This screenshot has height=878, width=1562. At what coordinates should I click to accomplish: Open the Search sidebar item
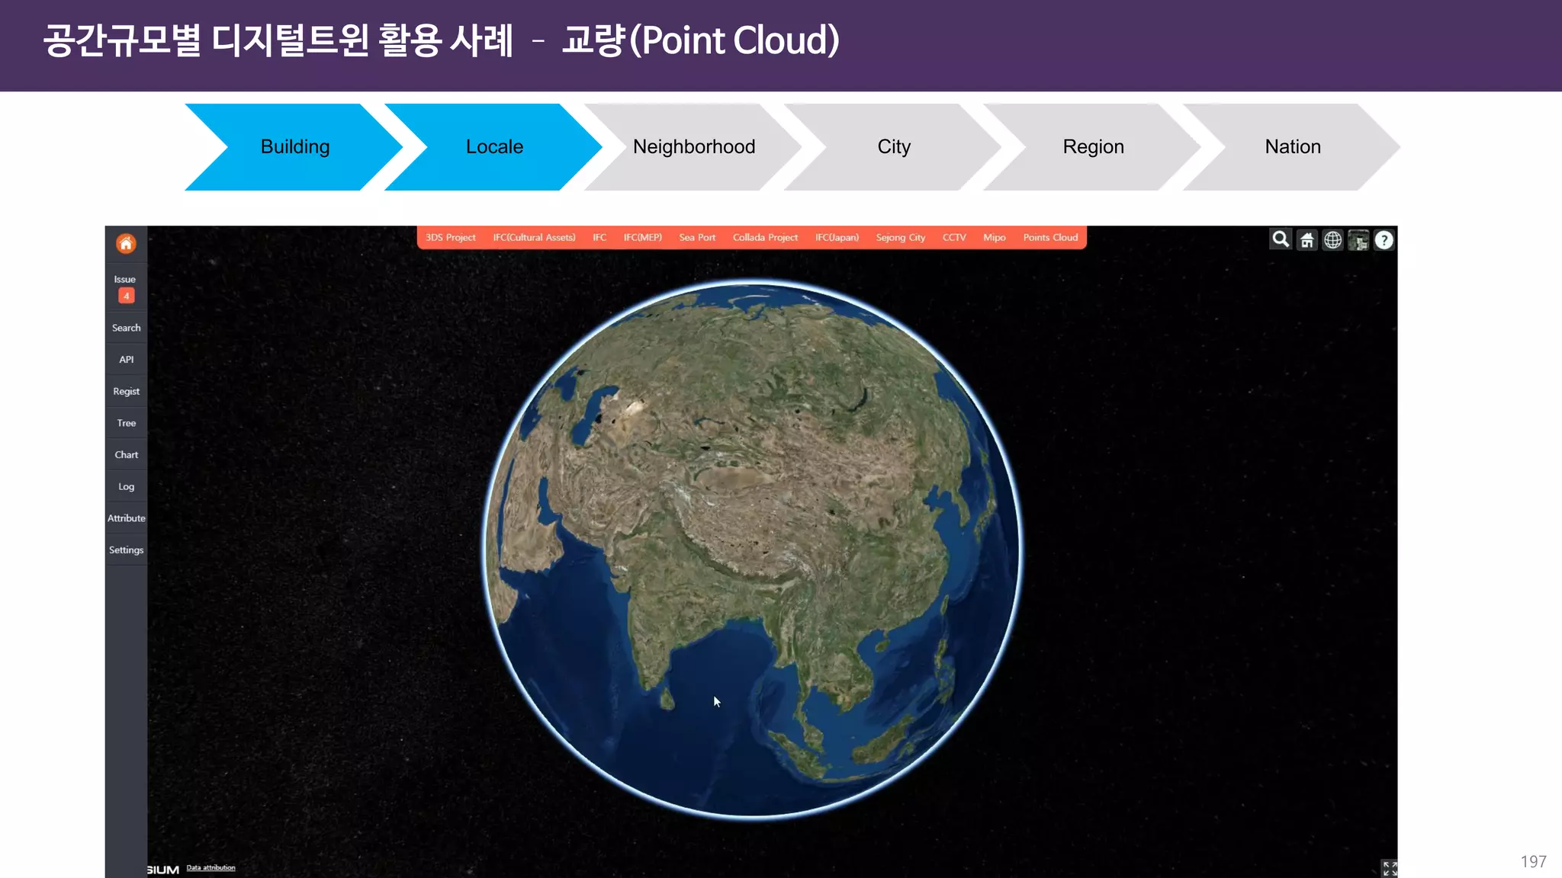[126, 328]
